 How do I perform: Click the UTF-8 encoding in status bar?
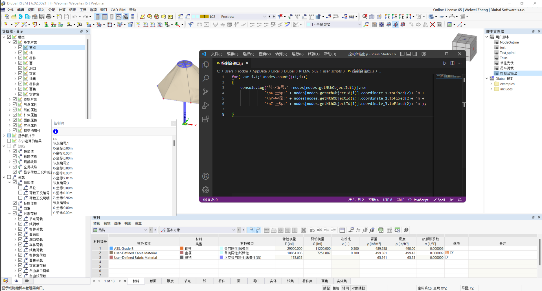[387, 200]
